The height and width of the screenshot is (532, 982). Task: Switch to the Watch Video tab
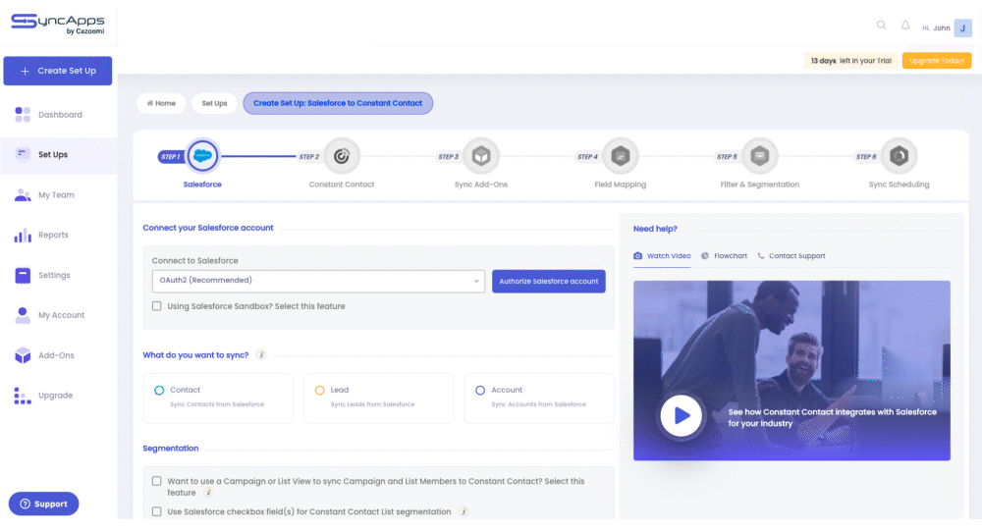pos(662,256)
